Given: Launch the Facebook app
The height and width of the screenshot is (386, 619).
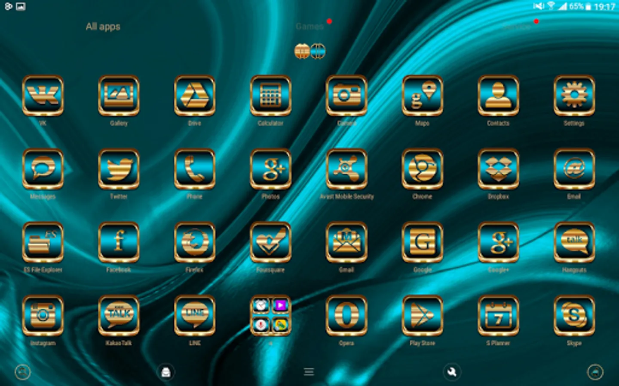Looking at the screenshot, I should coord(119,242).
